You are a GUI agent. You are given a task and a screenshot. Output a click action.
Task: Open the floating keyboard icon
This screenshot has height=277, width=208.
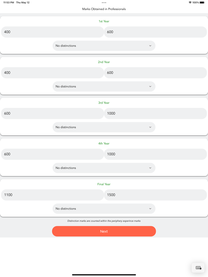(198, 268)
